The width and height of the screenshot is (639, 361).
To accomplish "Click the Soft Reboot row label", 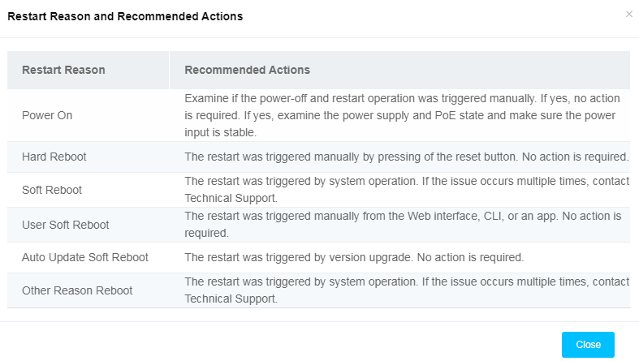I will point(52,190).
